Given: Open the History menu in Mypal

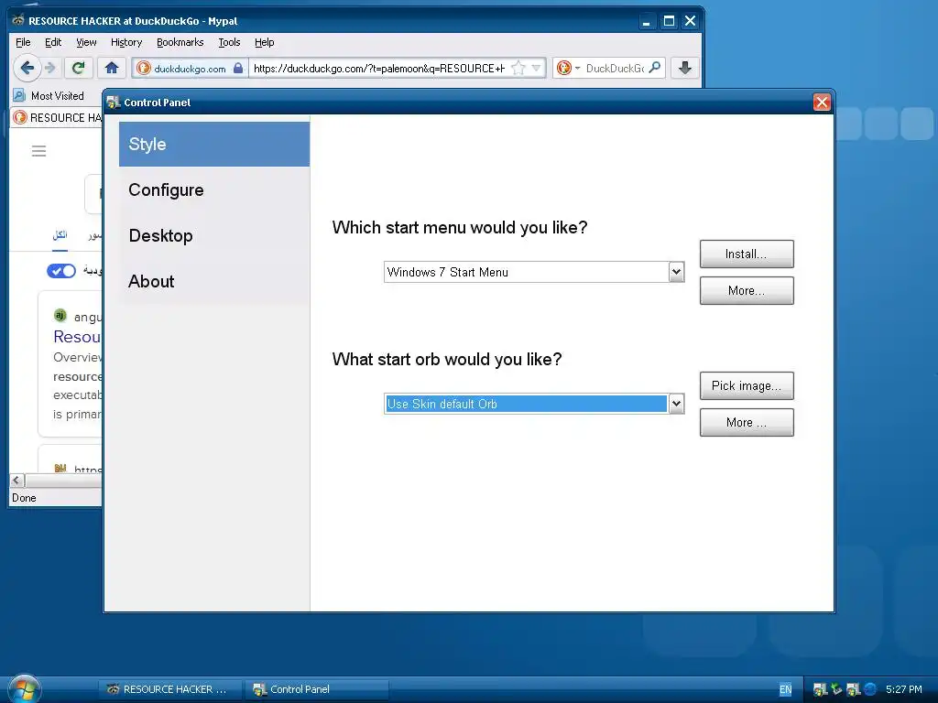Looking at the screenshot, I should click(126, 42).
